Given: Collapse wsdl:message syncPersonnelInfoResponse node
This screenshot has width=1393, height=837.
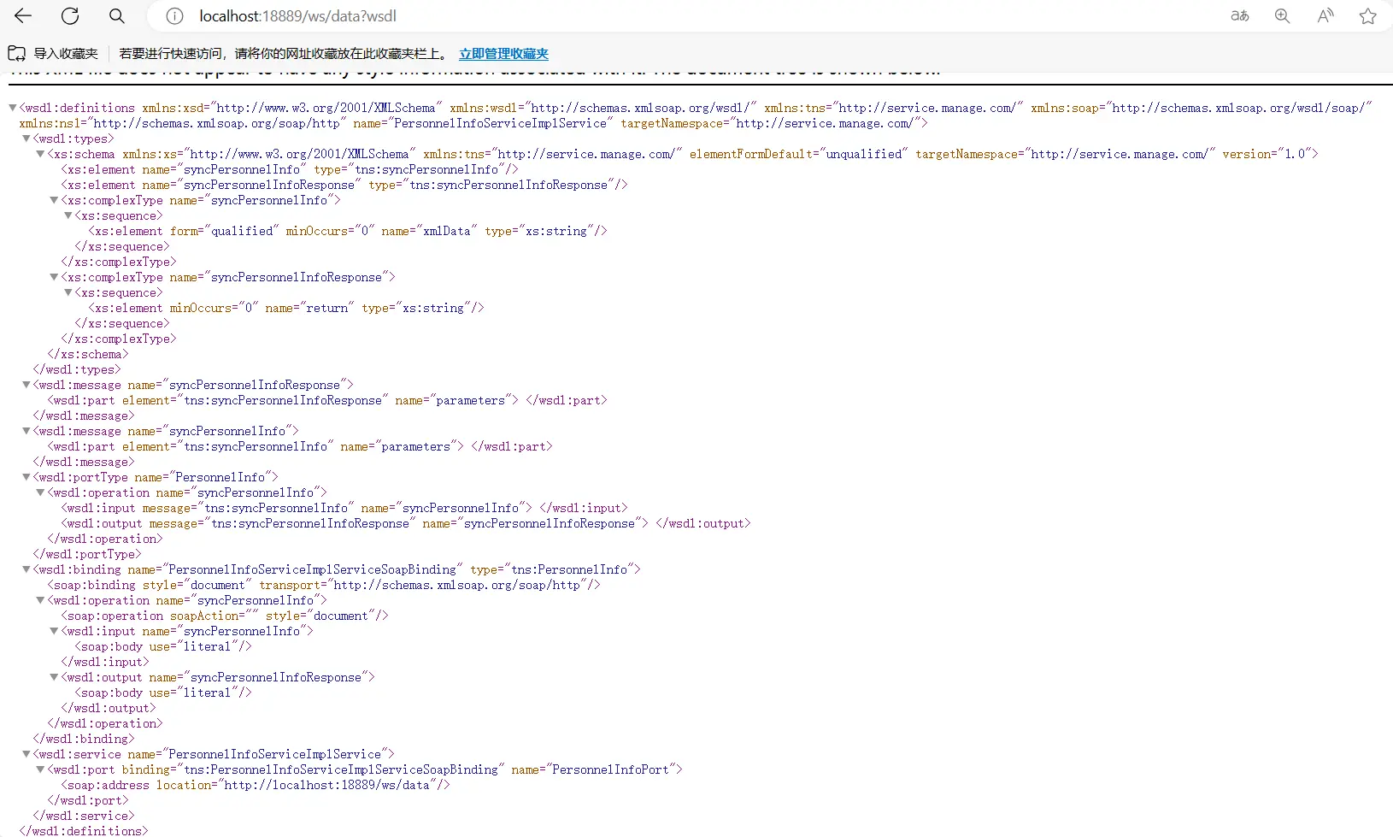Looking at the screenshot, I should (26, 385).
